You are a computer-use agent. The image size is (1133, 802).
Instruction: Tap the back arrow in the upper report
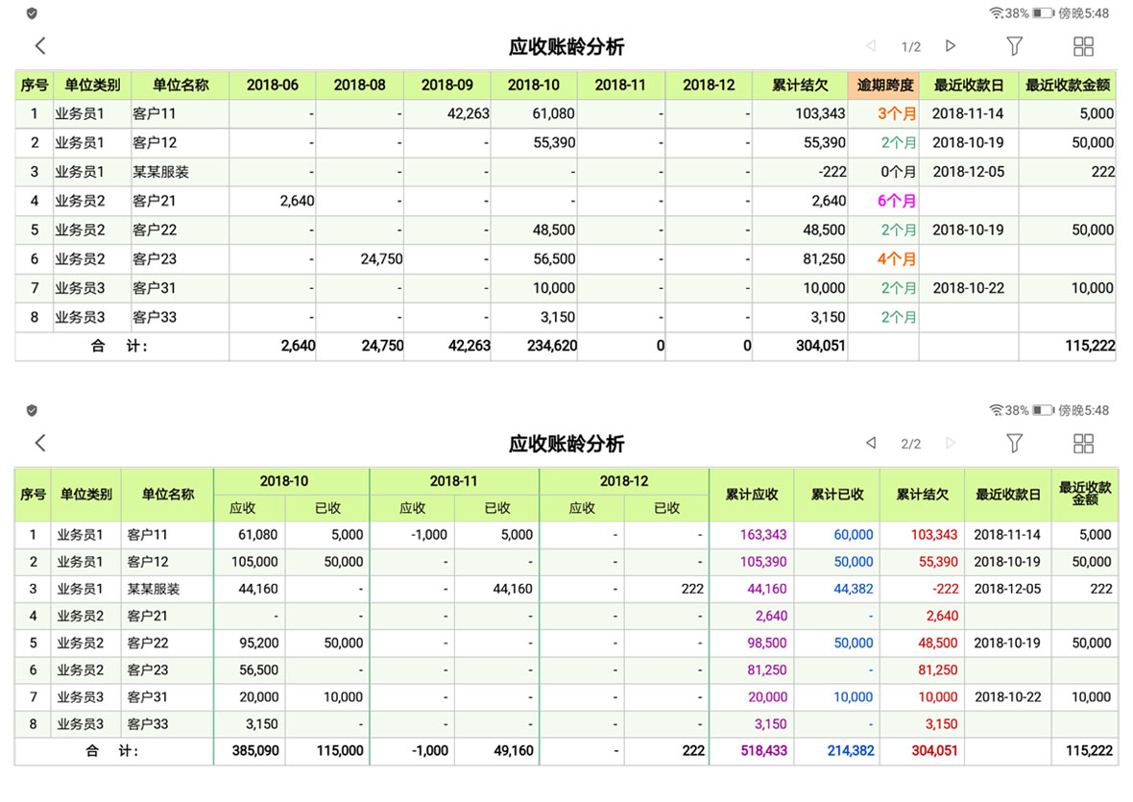pos(40,46)
